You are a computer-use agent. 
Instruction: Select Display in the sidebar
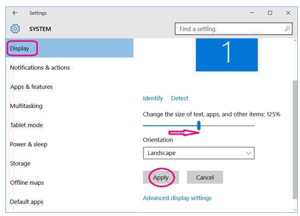click(x=70, y=48)
